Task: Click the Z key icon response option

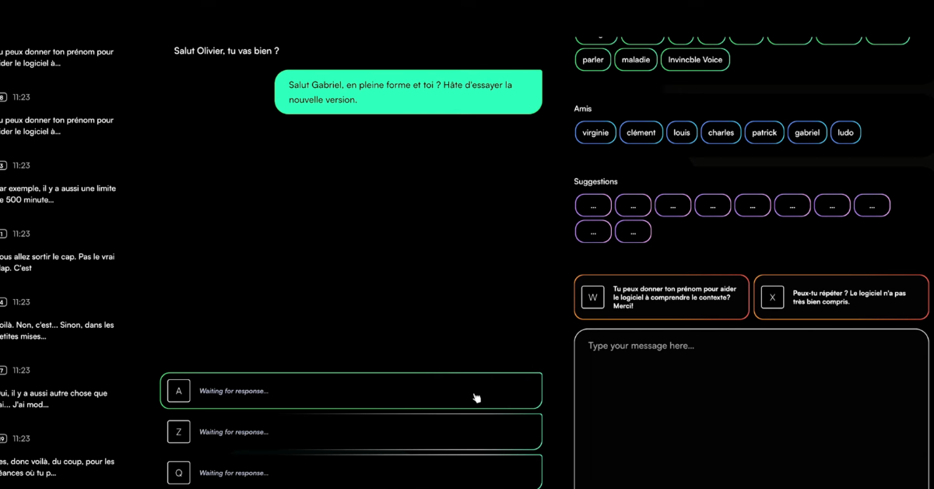Action: [x=178, y=431]
